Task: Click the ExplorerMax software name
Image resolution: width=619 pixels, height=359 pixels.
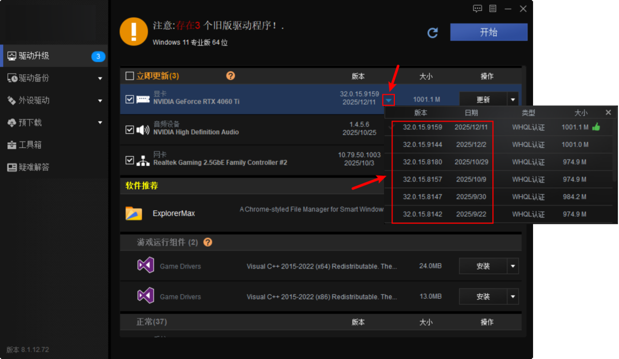Action: 174,213
